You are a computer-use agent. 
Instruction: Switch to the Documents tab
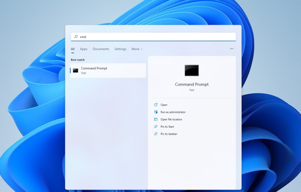[101, 49]
